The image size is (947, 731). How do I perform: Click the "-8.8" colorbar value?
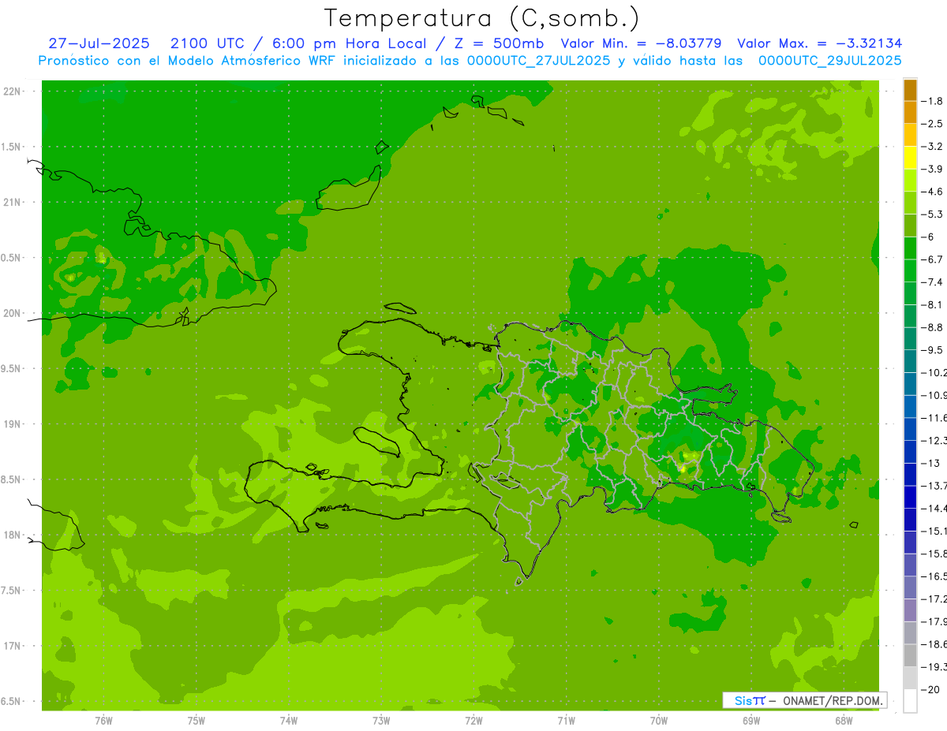click(x=933, y=327)
